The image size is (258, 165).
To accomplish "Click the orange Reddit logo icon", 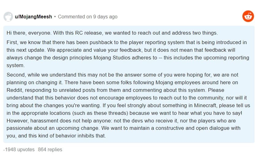I will pos(248,16).
